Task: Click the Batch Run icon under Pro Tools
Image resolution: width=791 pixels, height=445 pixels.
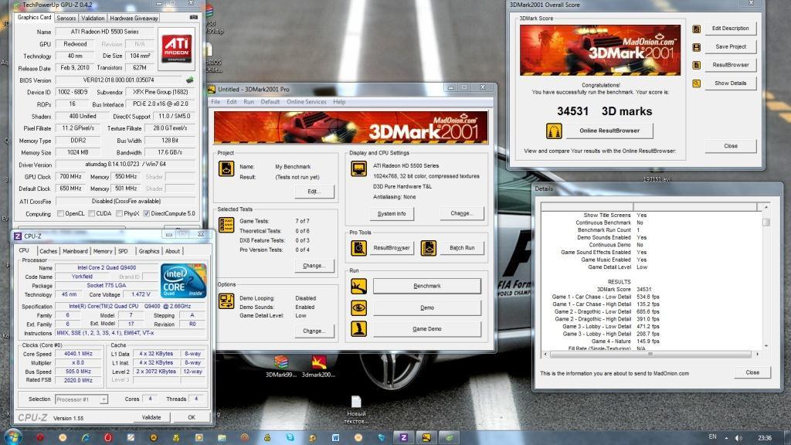Action: coord(428,248)
